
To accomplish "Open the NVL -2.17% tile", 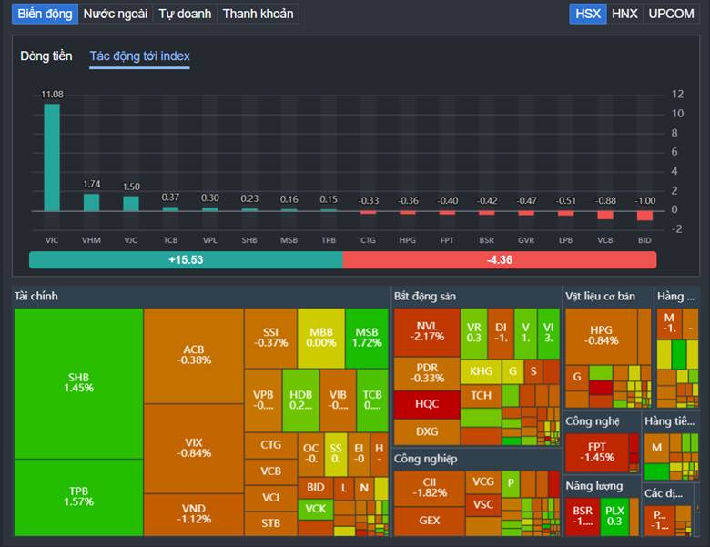I will click(427, 332).
